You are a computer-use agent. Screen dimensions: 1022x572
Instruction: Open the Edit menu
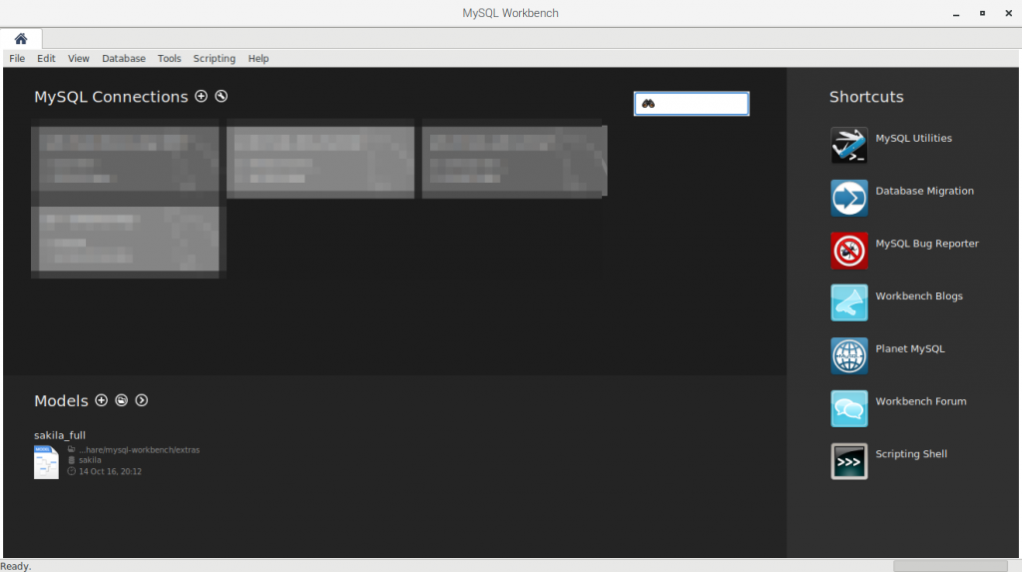pos(46,58)
